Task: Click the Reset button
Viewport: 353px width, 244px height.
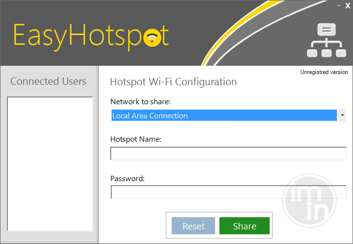Action: (x=193, y=226)
